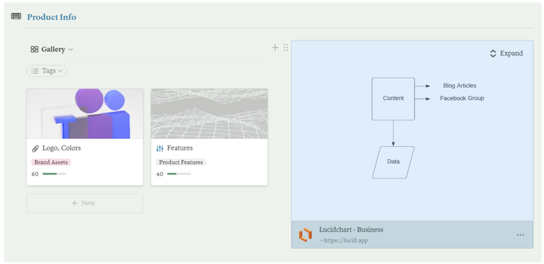This screenshot has height=264, width=544.
Task: Click the paperclip icon on Logo, Colors
Action: [x=35, y=148]
